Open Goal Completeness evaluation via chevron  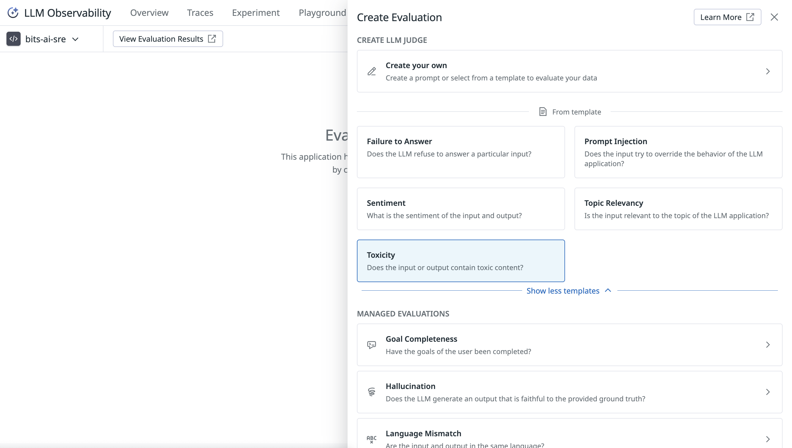(x=768, y=345)
